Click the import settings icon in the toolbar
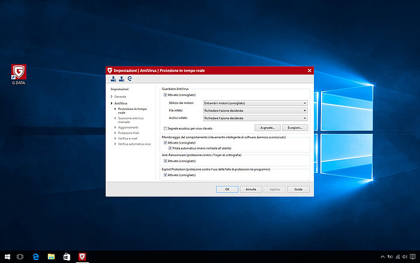 113,79
